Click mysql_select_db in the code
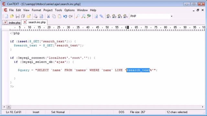This screenshot has width=207, height=116. 38,62
